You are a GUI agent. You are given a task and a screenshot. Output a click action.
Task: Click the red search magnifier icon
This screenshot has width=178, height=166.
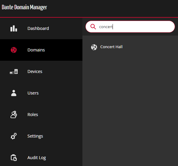coord(93,27)
